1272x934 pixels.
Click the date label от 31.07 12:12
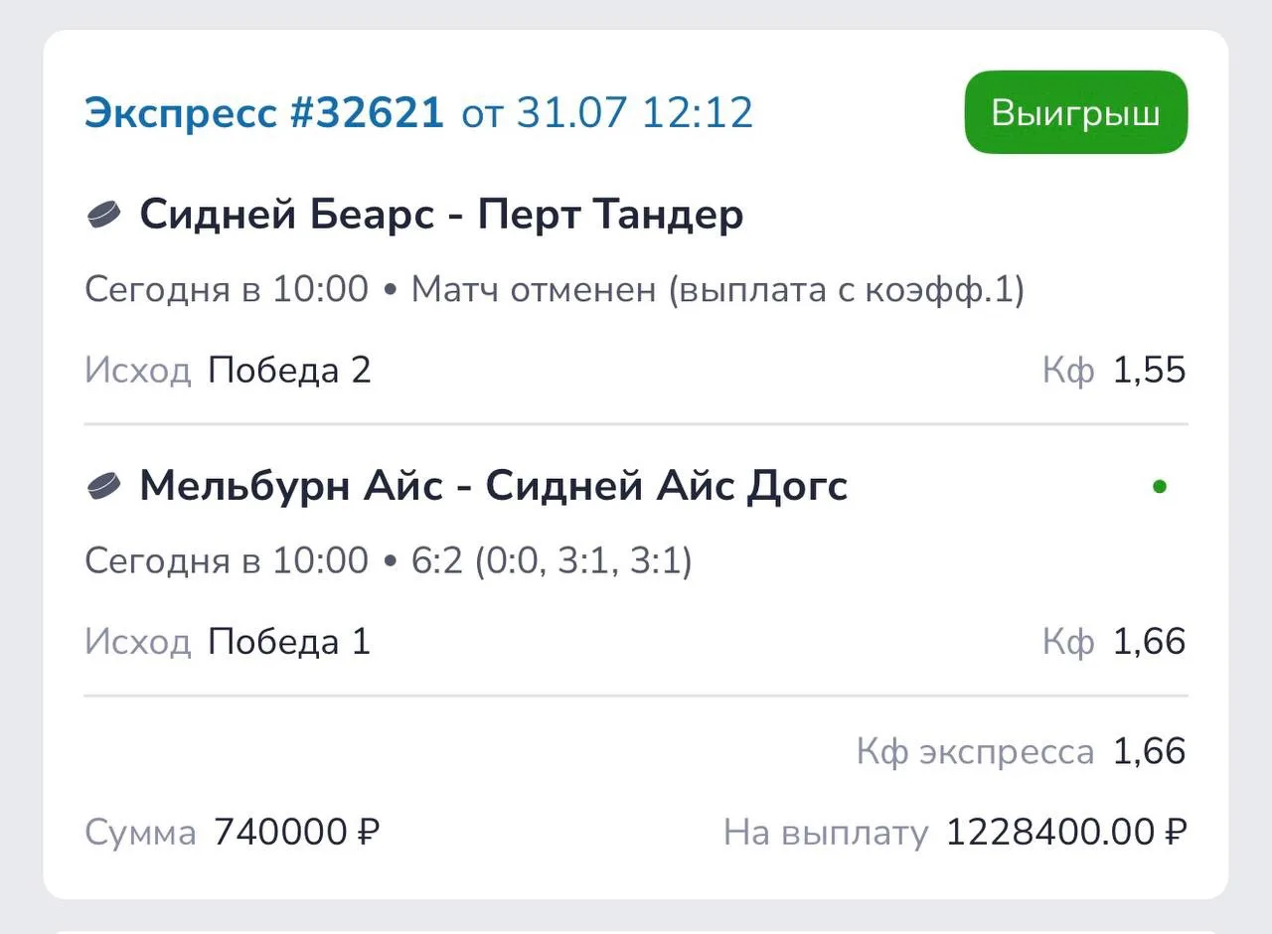(x=607, y=113)
